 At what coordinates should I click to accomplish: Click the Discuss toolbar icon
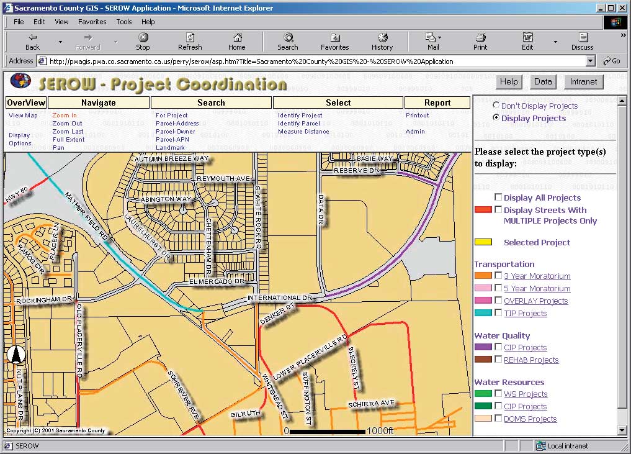pyautogui.click(x=582, y=38)
